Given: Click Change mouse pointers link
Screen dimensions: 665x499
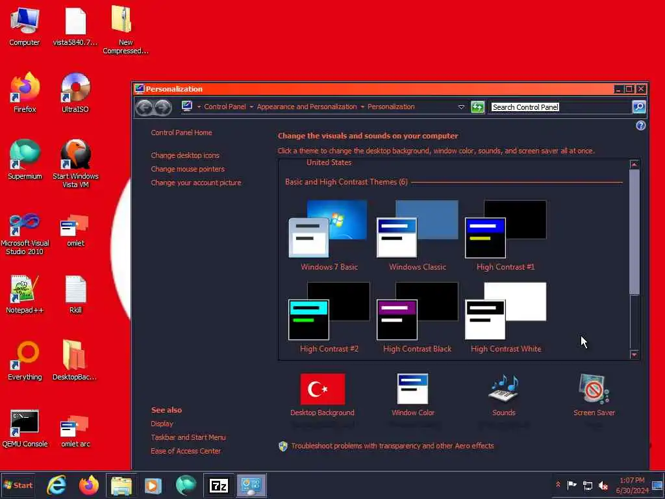Looking at the screenshot, I should click(188, 169).
